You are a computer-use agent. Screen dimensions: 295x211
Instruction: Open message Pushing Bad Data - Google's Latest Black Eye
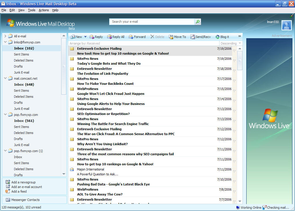(x=150, y=182)
